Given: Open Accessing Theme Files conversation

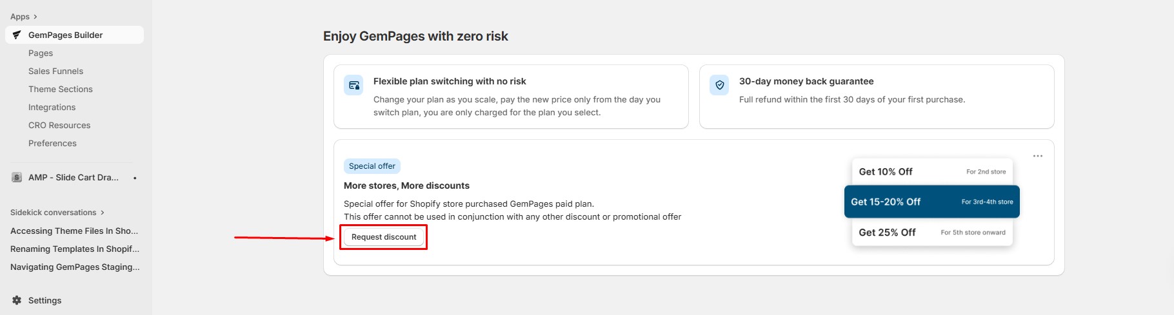Looking at the screenshot, I should click(74, 231).
